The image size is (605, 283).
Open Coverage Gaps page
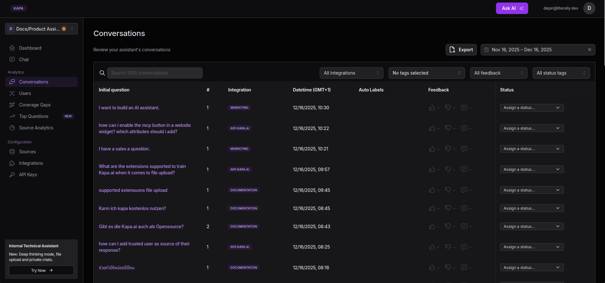(41, 105)
